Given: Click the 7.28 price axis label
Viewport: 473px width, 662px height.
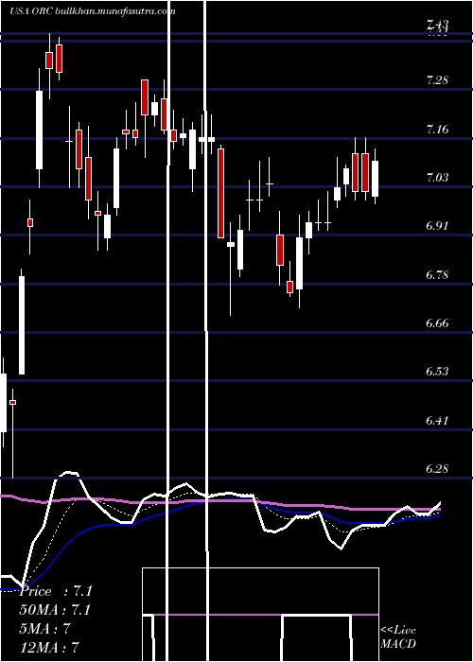Looking at the screenshot, I should (x=437, y=80).
